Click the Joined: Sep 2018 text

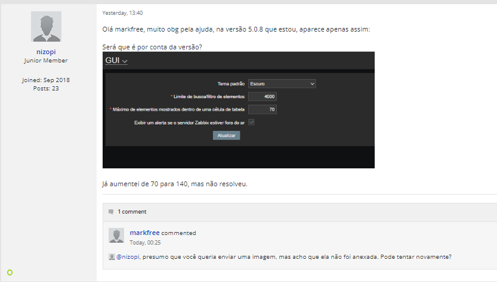[x=46, y=80]
